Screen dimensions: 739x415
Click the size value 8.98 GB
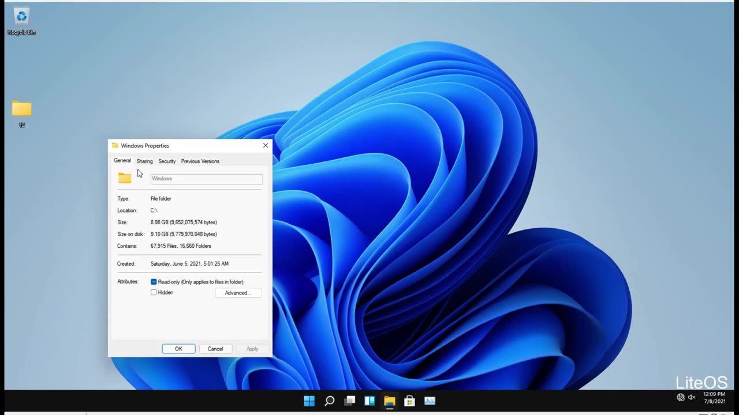click(184, 222)
